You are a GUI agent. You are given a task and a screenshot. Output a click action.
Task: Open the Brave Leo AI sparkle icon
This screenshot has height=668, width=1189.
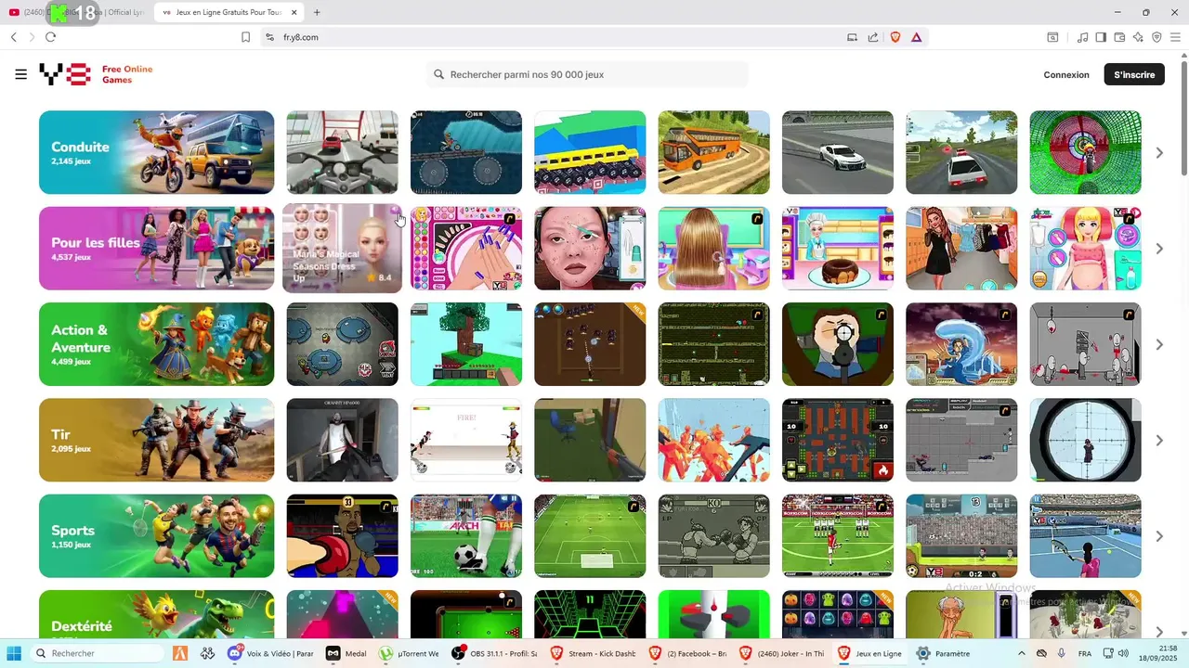click(1138, 37)
